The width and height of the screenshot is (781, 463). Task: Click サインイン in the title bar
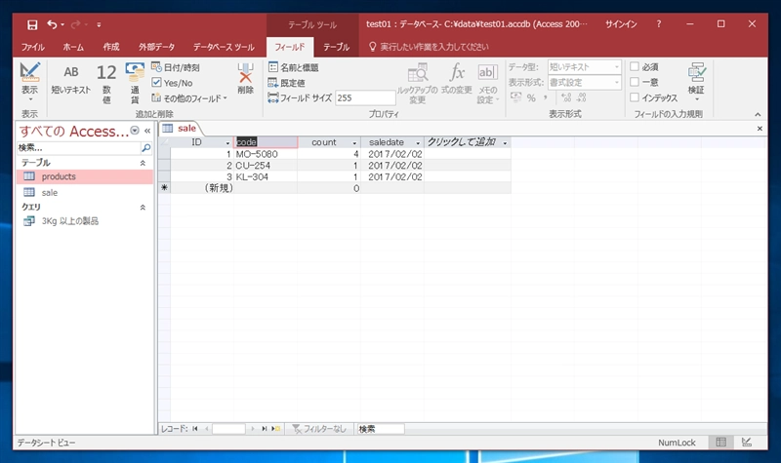pyautogui.click(x=621, y=23)
